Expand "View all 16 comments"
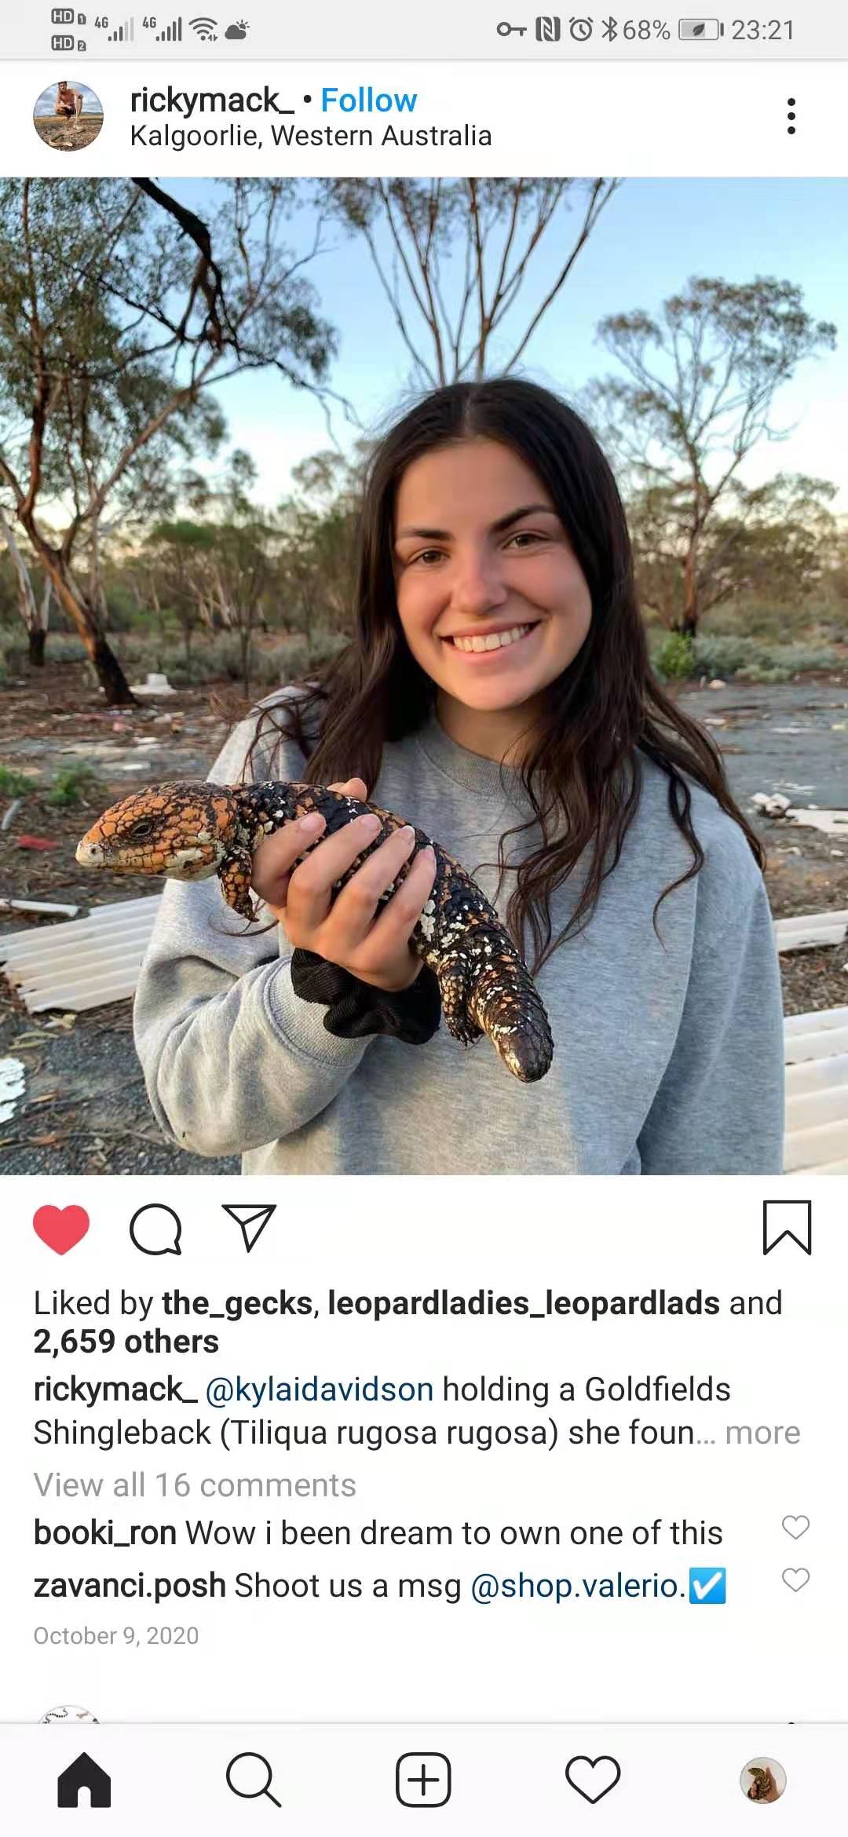This screenshot has height=1837, width=848. click(x=195, y=1485)
